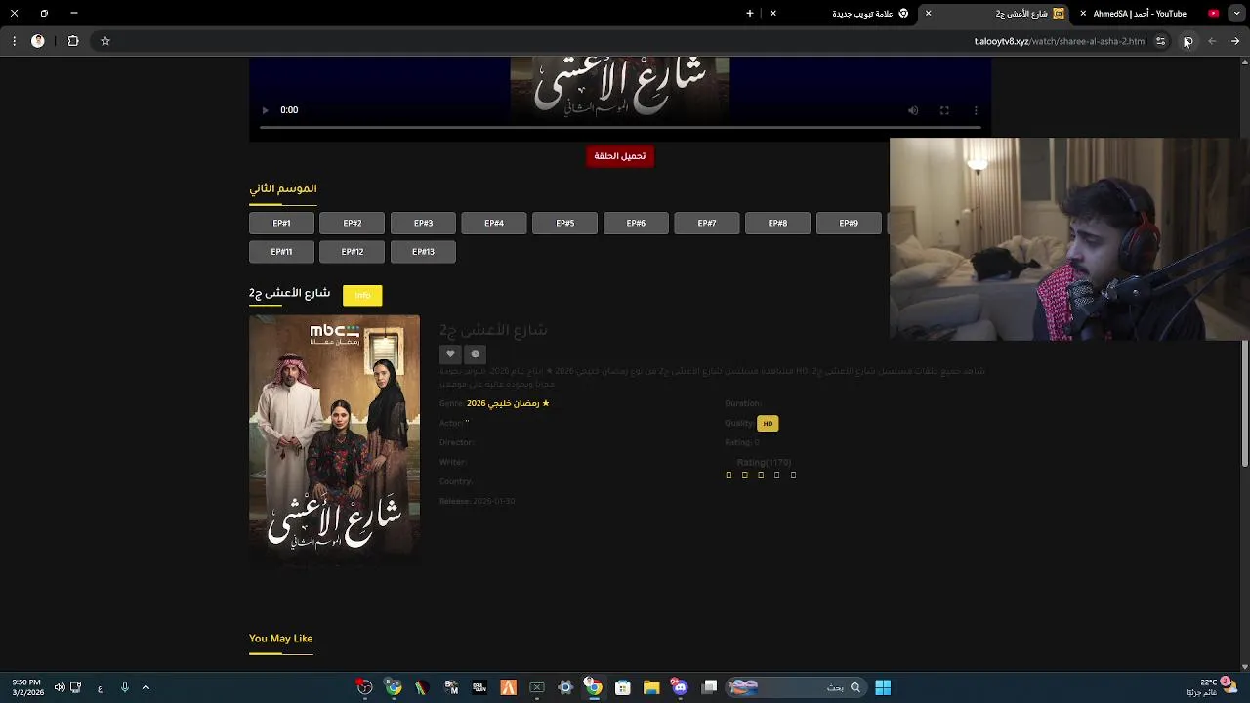Open Microsoft Store from the taskbar
1250x703 pixels.
(622, 687)
